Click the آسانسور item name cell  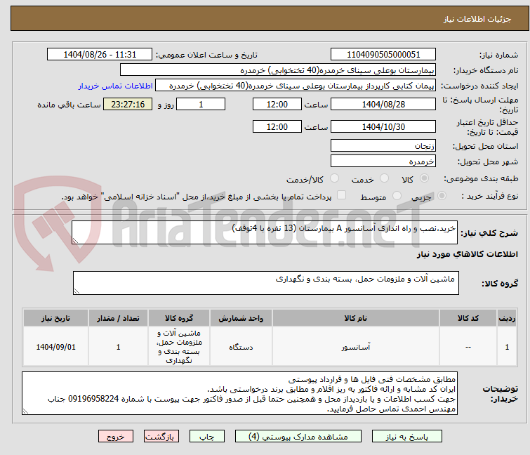pos(356,347)
